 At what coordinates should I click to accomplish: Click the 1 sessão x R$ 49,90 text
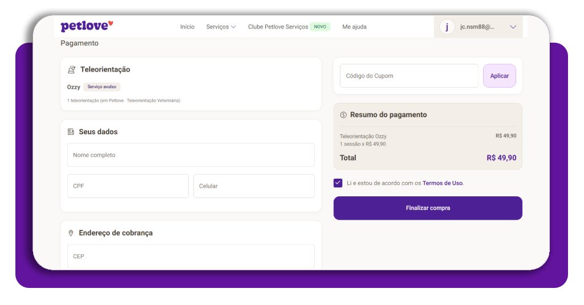[x=362, y=144]
